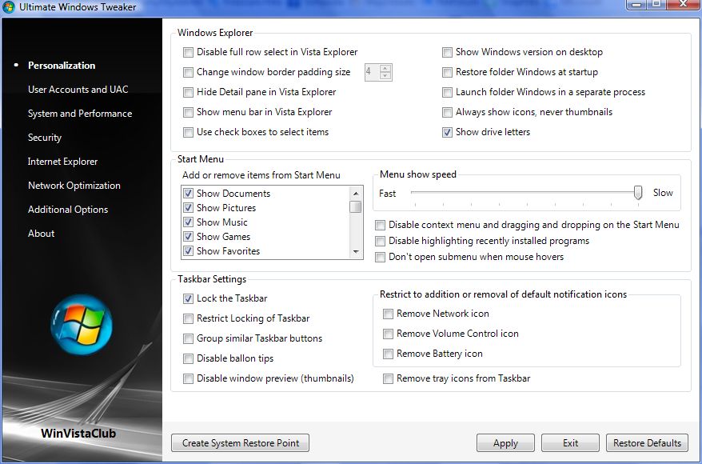
Task: Enable Group similar Taskbar buttons
Action: [188, 338]
